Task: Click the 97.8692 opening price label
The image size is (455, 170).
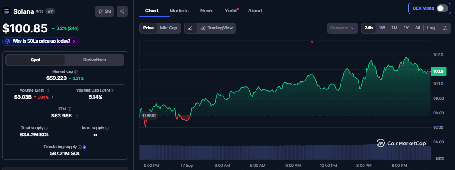Action: (x=149, y=116)
